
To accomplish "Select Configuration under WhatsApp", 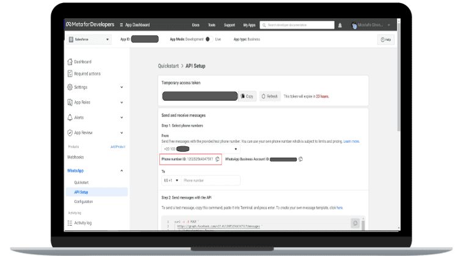I will pyautogui.click(x=84, y=202).
